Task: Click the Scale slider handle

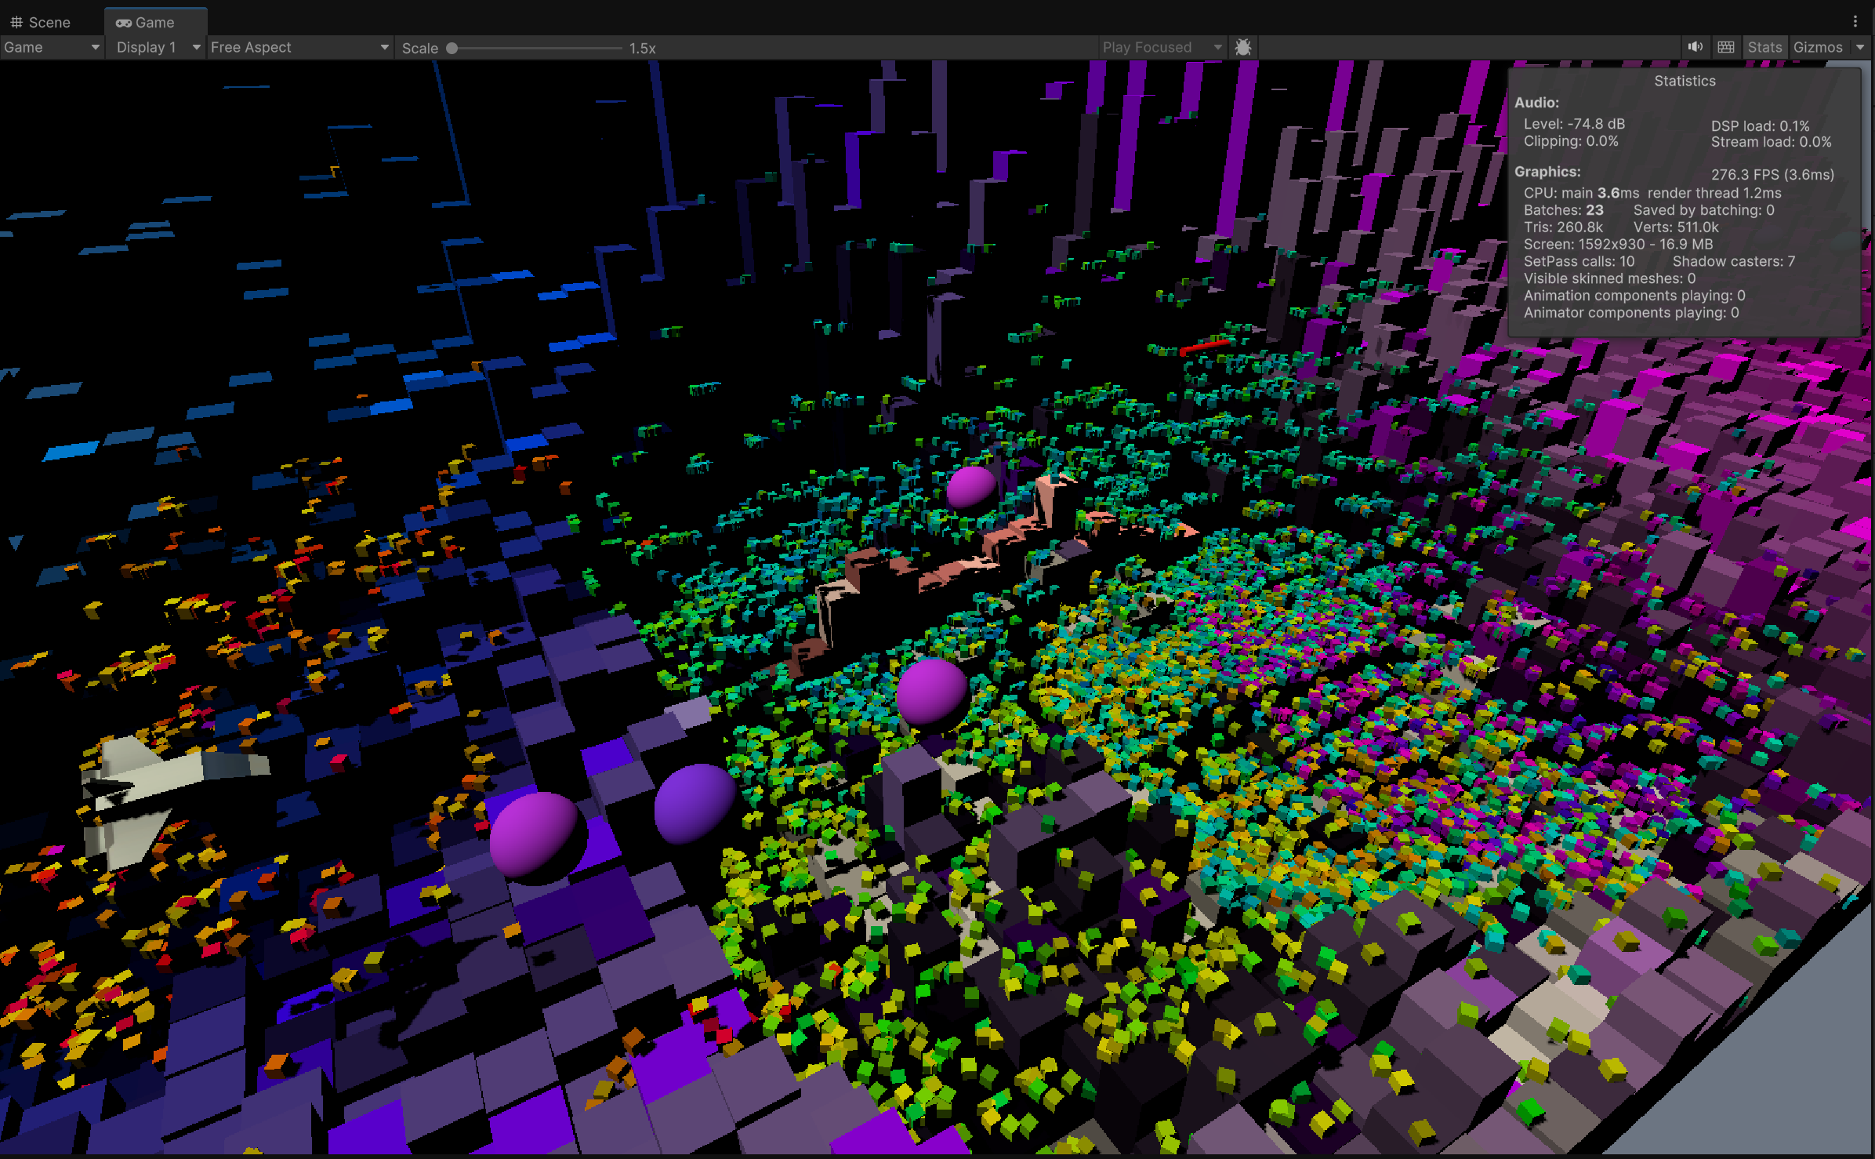Action: pos(452,48)
